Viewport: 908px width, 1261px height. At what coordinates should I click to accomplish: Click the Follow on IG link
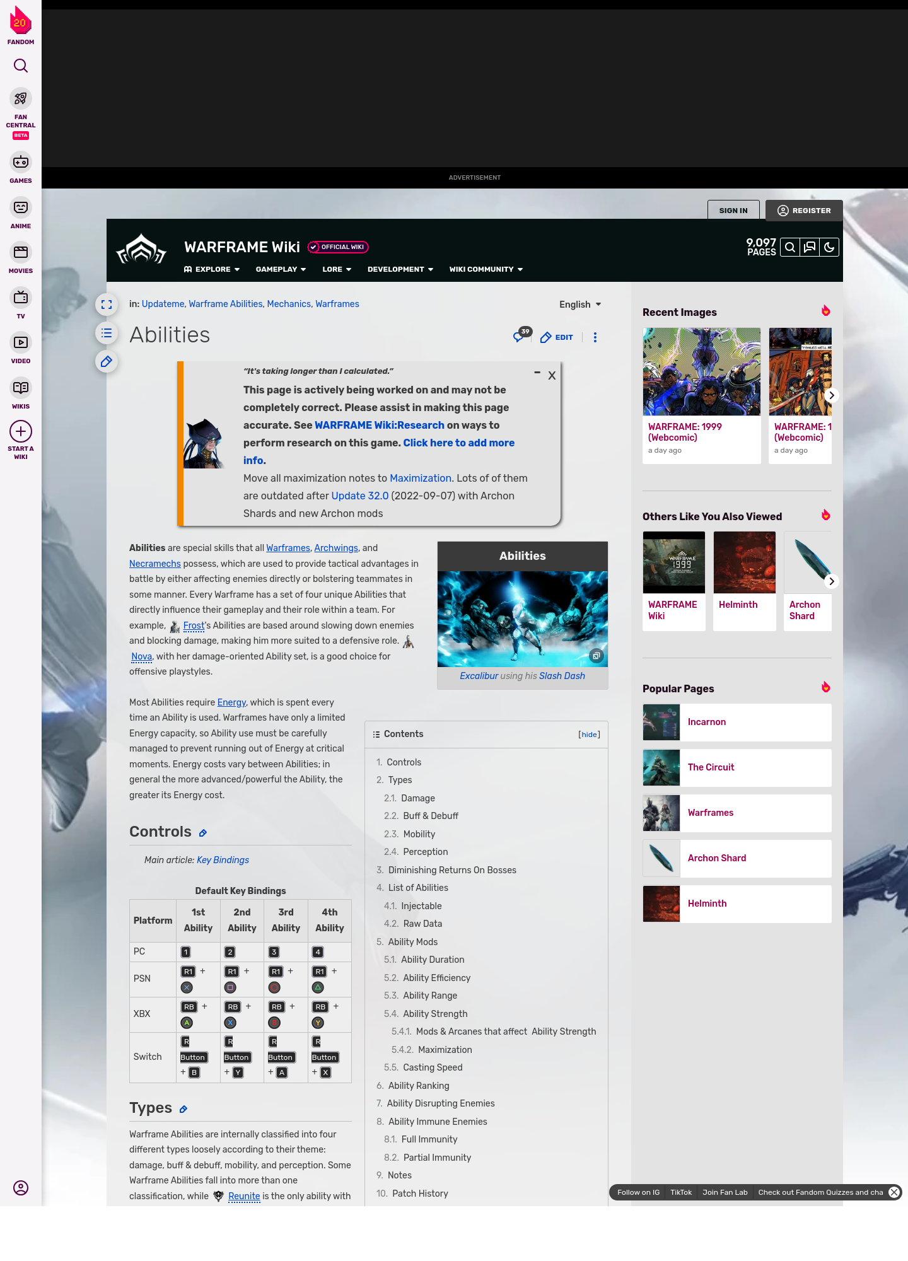638,1192
